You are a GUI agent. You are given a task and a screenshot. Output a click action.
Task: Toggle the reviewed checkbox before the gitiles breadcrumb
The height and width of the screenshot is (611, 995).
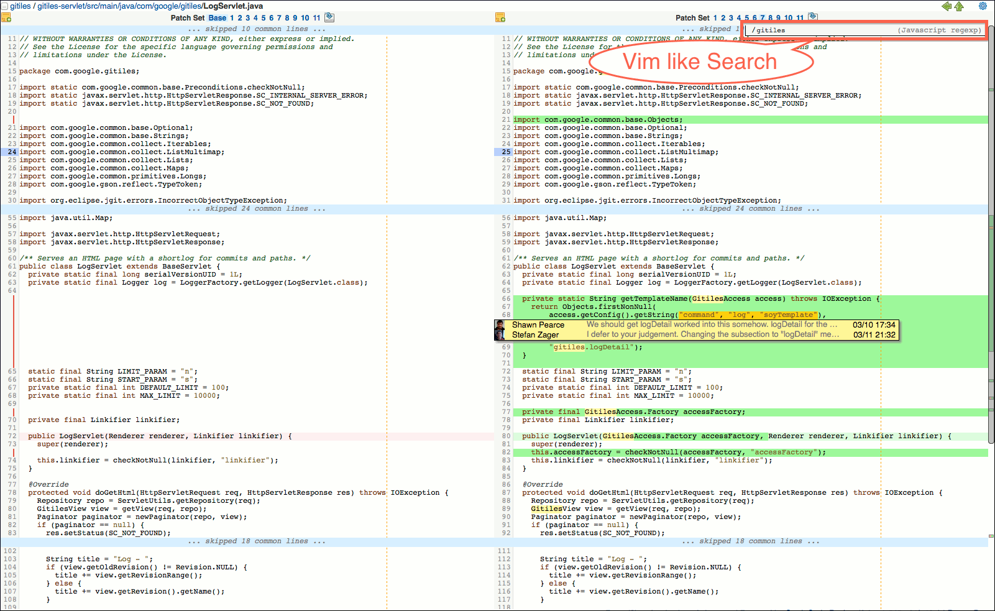5,6
